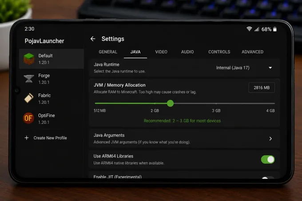The width and height of the screenshot is (302, 201).
Task: Click the 2816 MB memory input field
Action: [262, 88]
